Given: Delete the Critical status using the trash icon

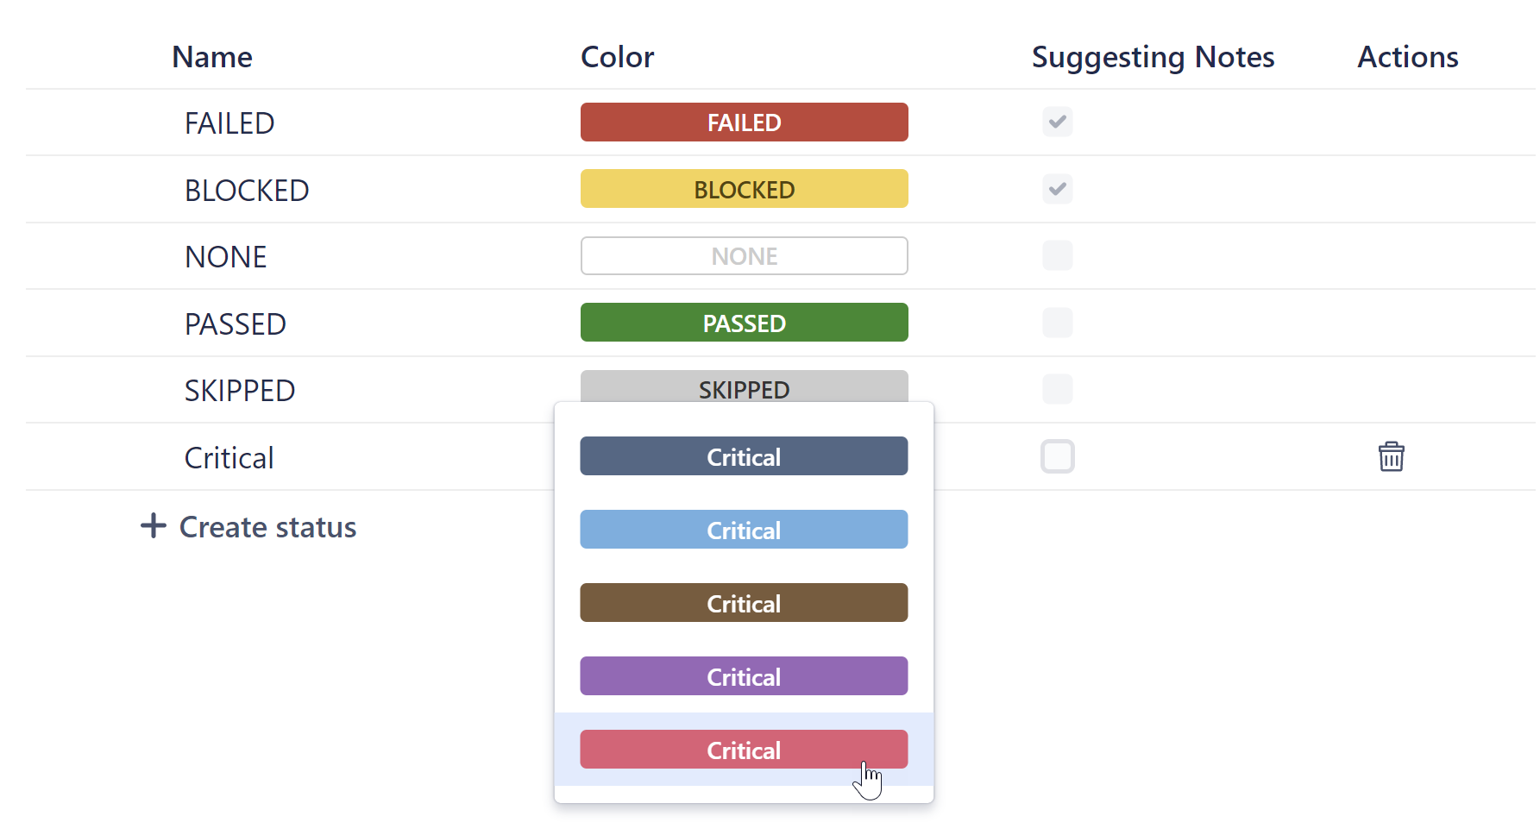Looking at the screenshot, I should click(x=1392, y=456).
